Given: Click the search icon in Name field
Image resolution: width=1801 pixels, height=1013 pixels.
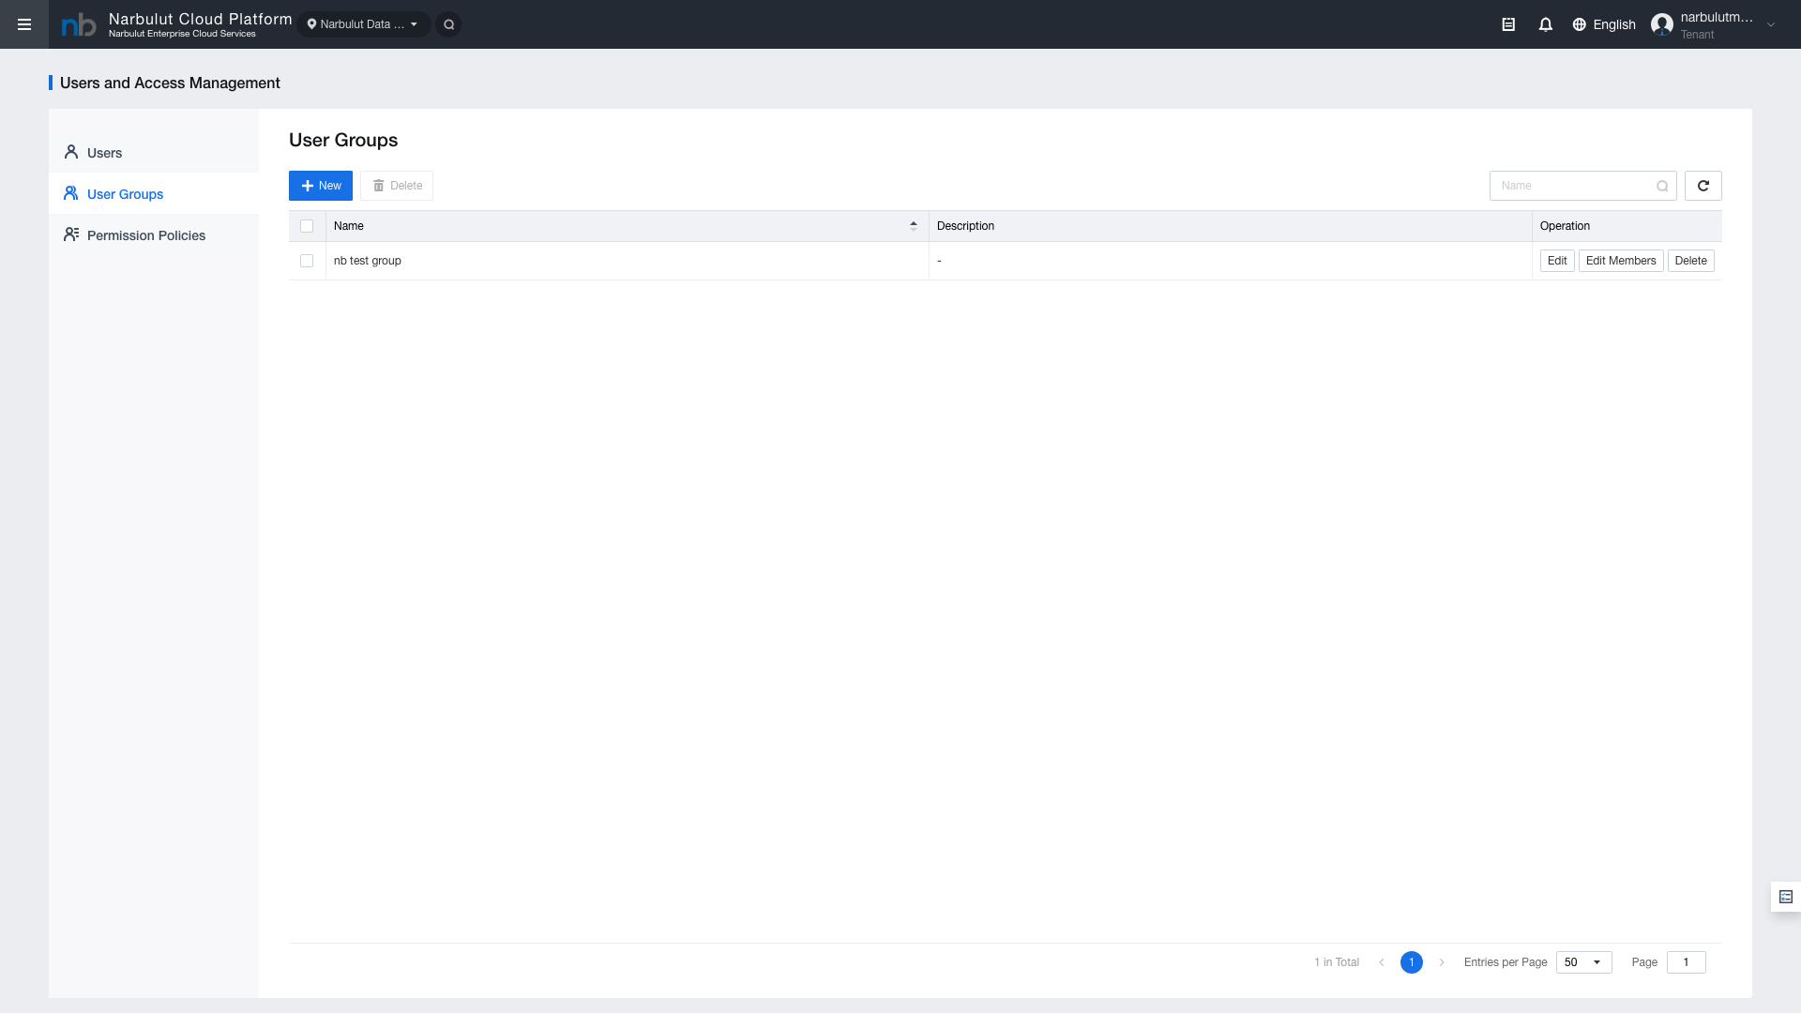Looking at the screenshot, I should (x=1662, y=186).
